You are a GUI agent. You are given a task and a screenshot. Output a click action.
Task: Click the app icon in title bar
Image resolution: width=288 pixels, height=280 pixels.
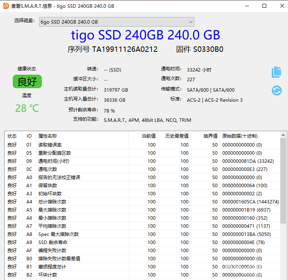coord(6,6)
